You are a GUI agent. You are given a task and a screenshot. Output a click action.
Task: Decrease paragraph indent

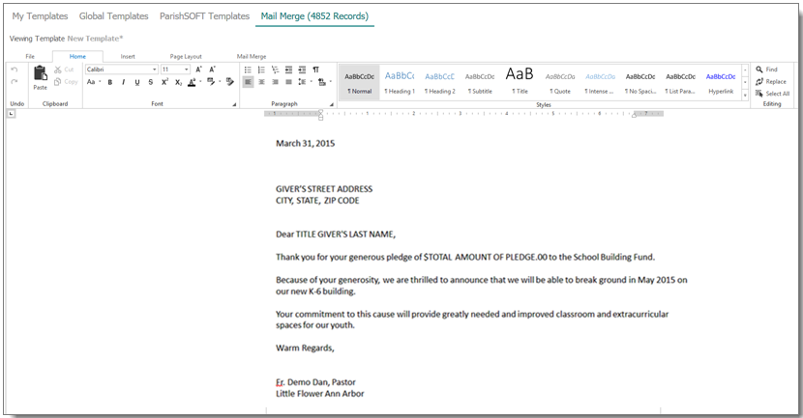[289, 70]
